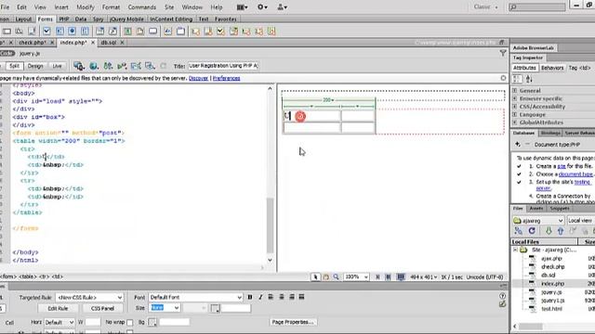Insert a label element from the Forms toolbar
Screen dimensions: 595x334
tap(167, 31)
